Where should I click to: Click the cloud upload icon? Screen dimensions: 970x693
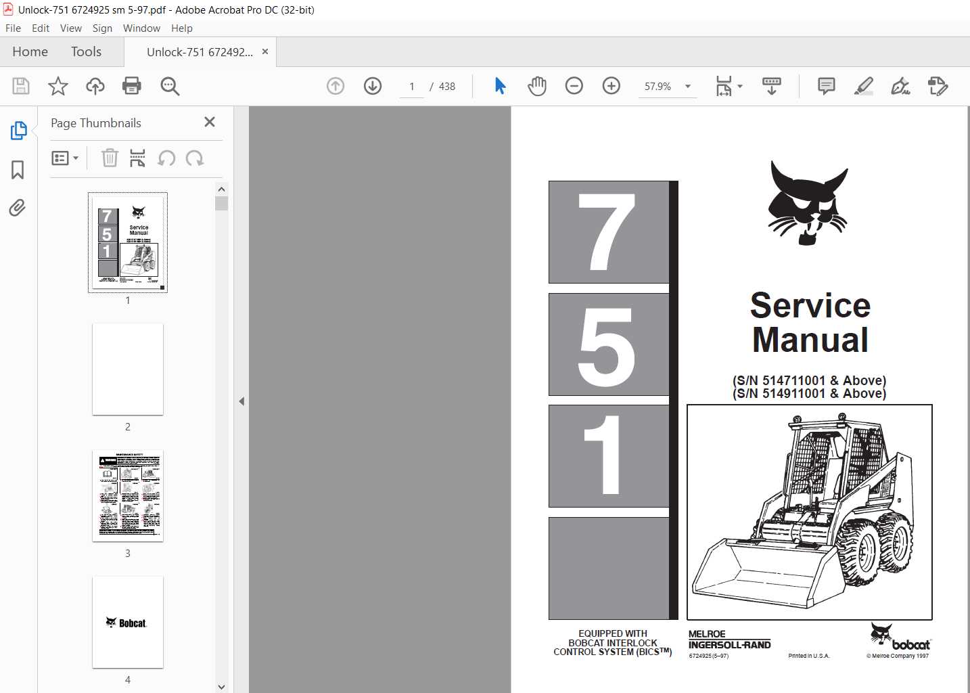click(x=95, y=86)
